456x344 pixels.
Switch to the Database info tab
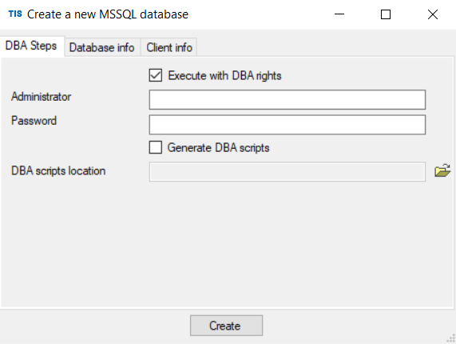pos(102,47)
